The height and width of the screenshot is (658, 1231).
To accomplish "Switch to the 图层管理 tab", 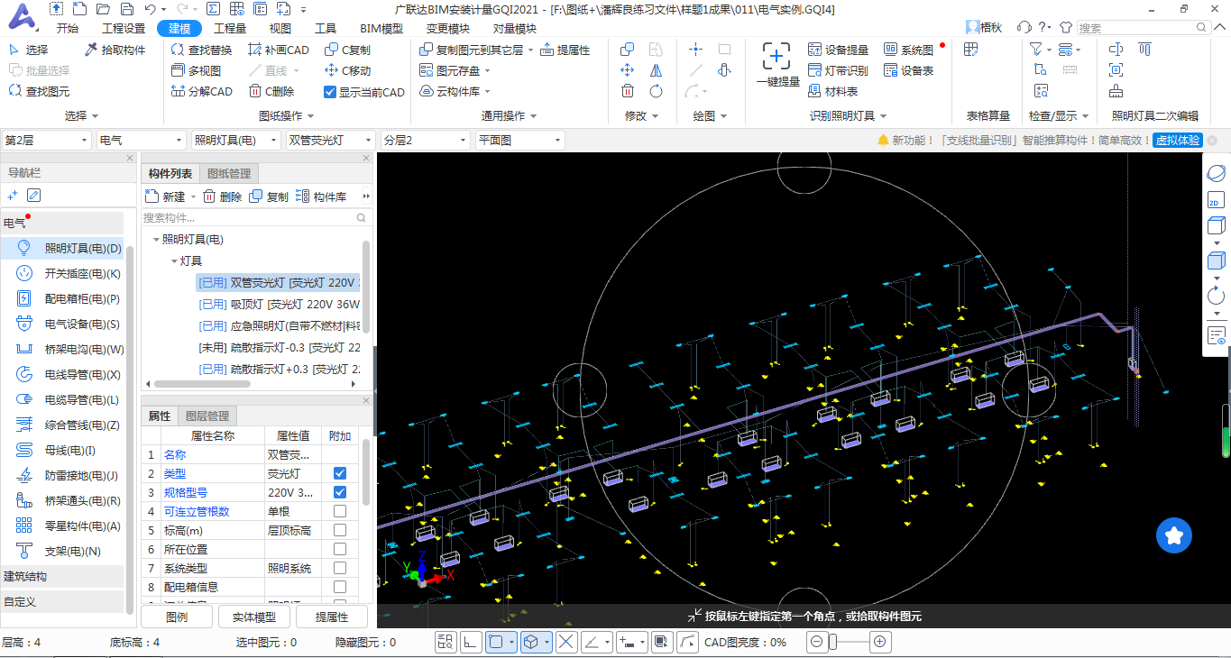I will click(x=207, y=416).
